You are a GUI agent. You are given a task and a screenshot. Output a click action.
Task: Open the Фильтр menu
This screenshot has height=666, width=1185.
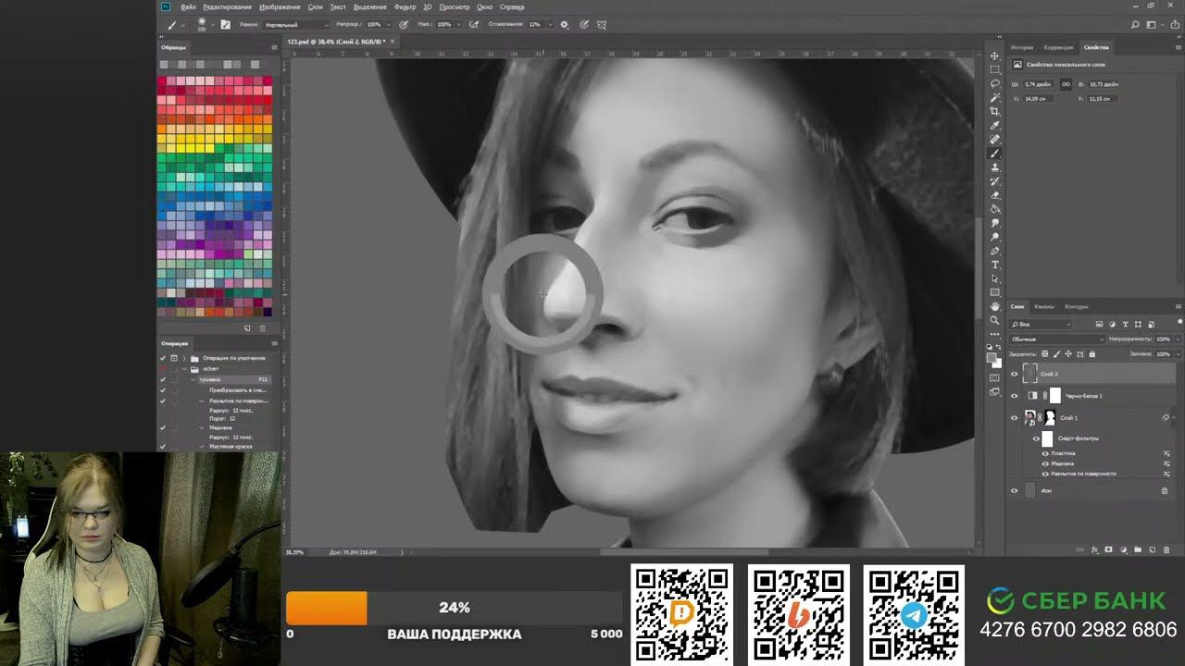(x=405, y=6)
